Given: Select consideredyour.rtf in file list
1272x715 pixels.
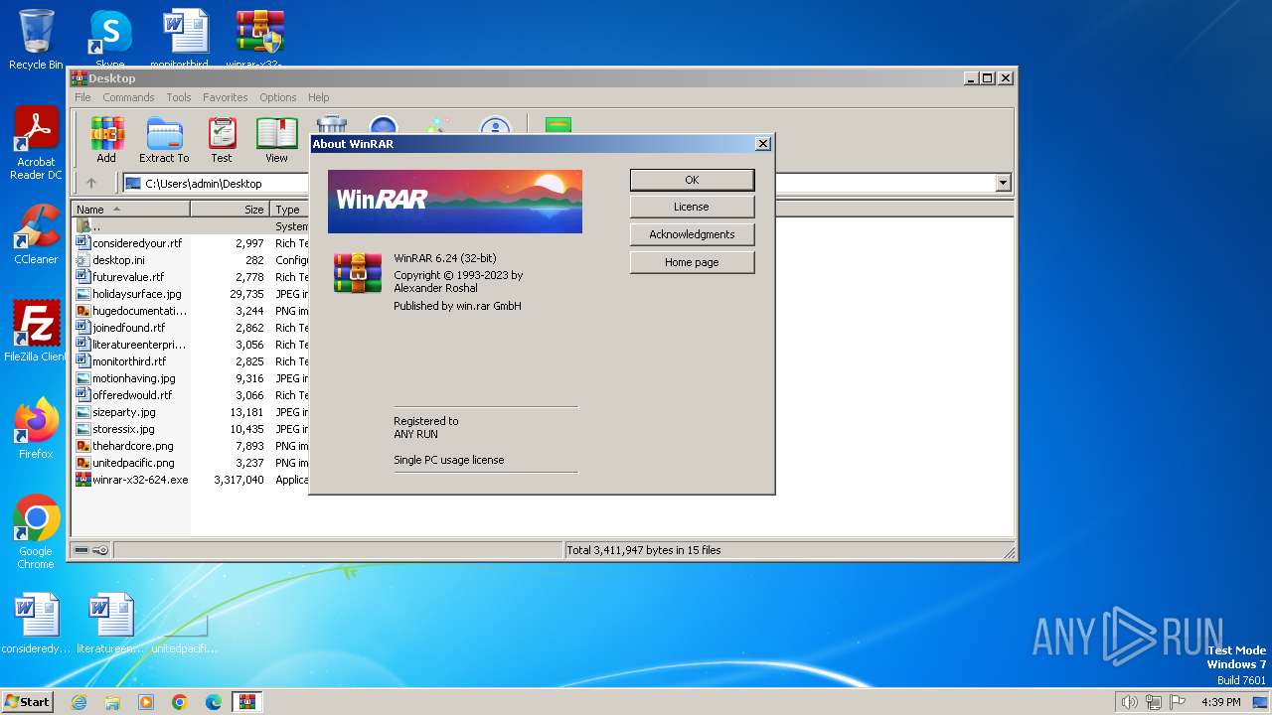Looking at the screenshot, I should (x=137, y=243).
